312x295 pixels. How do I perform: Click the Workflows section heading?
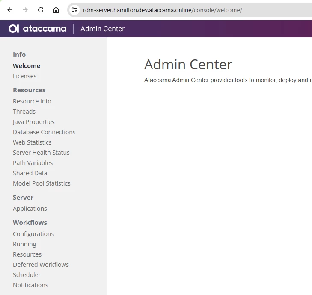point(30,223)
